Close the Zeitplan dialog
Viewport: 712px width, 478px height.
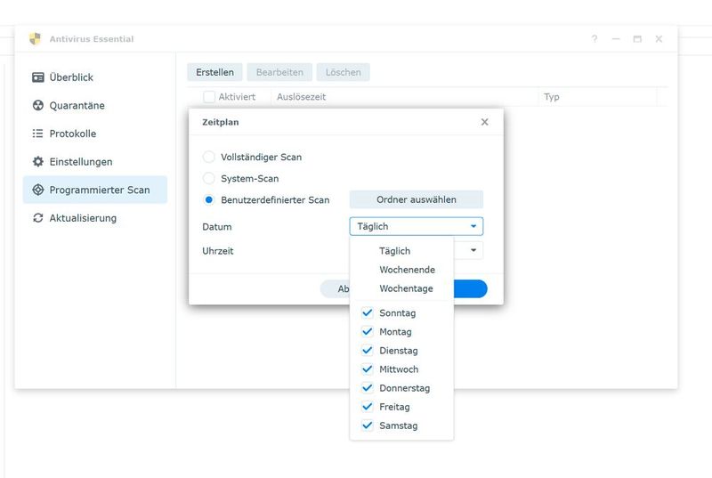(484, 122)
